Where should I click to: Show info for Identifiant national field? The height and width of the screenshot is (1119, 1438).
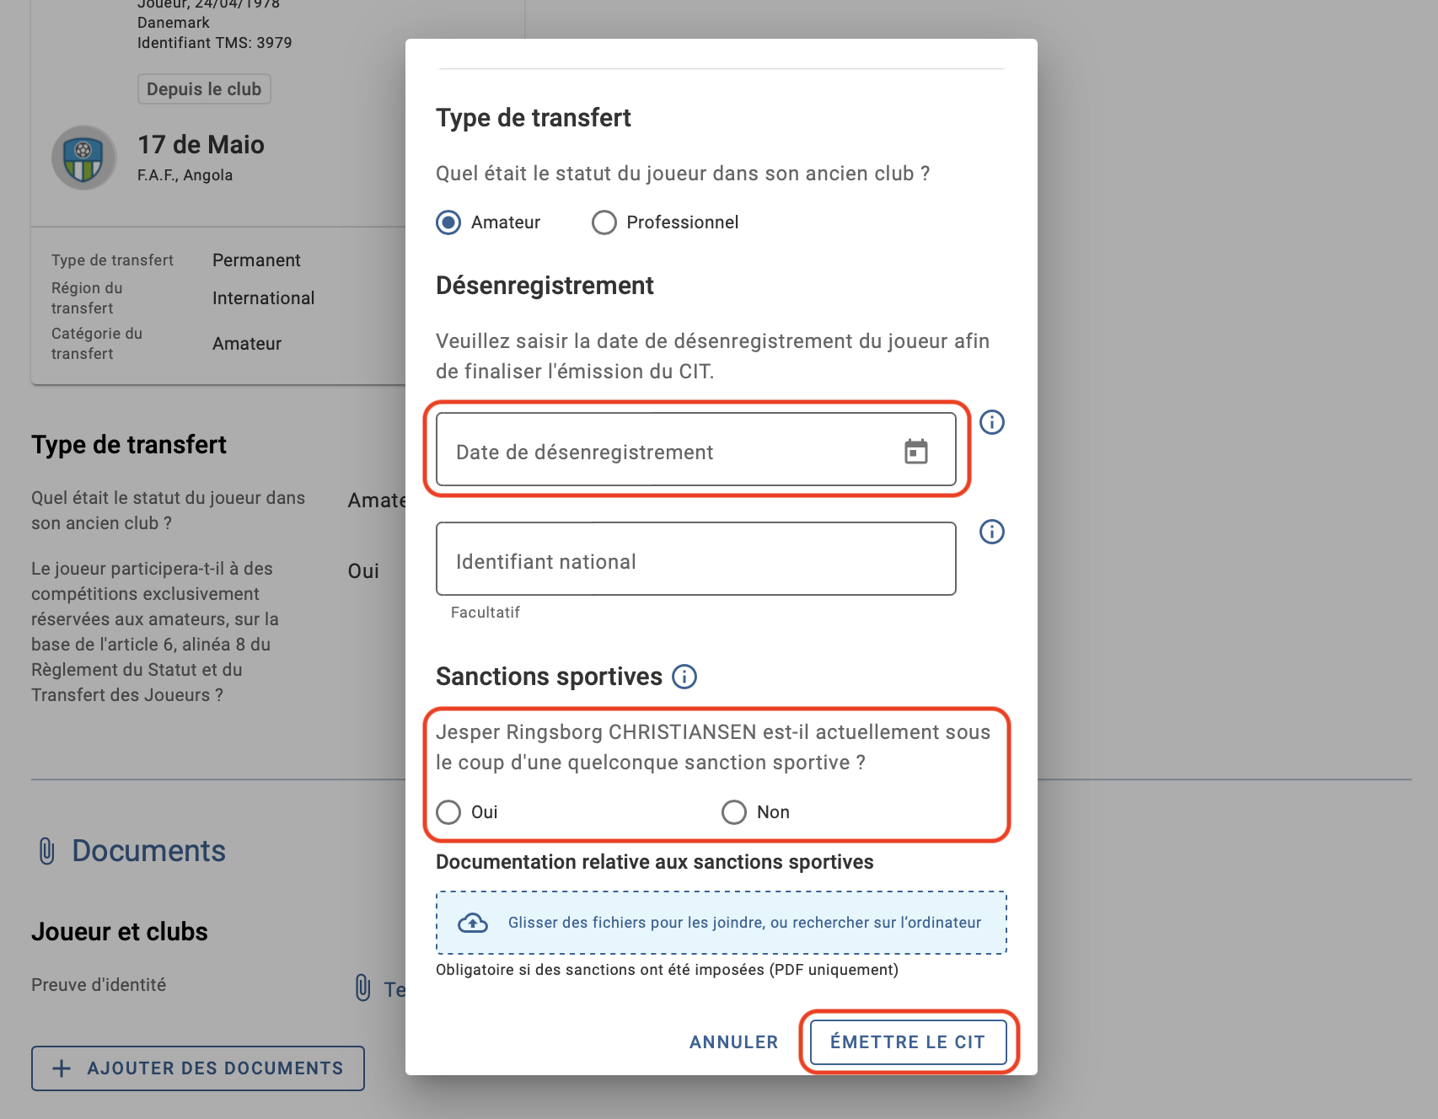click(x=992, y=532)
